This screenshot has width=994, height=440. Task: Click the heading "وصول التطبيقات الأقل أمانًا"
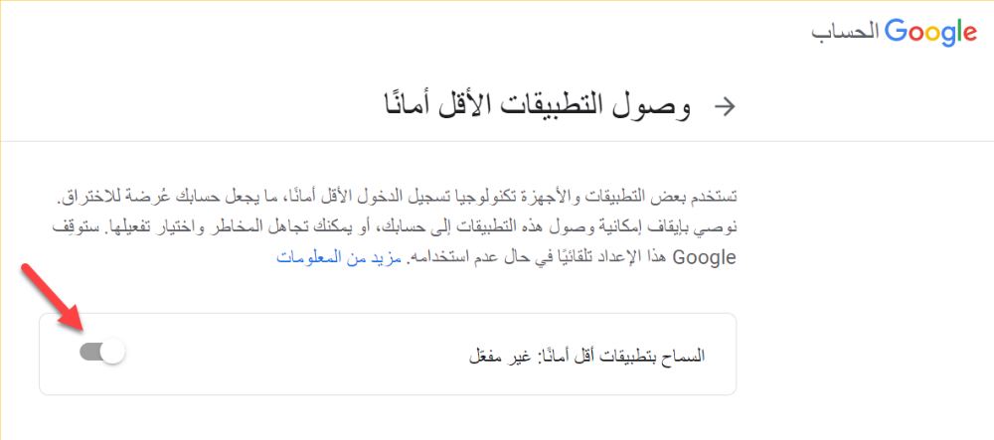[x=538, y=105]
